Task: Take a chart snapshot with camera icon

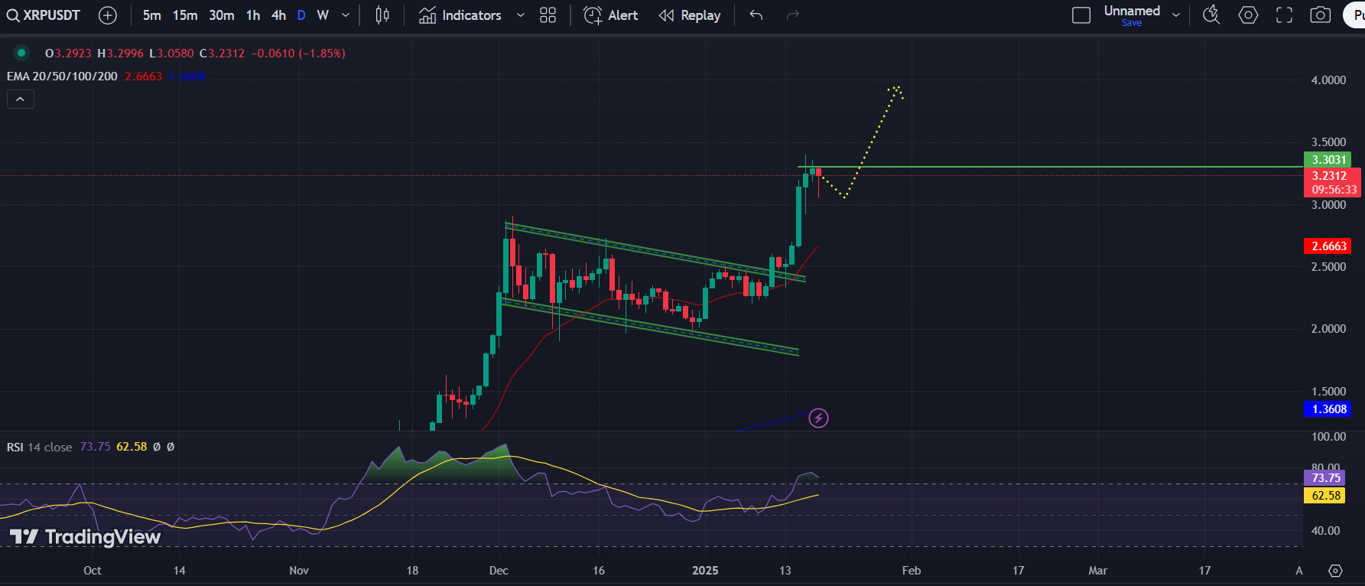Action: tap(1321, 15)
